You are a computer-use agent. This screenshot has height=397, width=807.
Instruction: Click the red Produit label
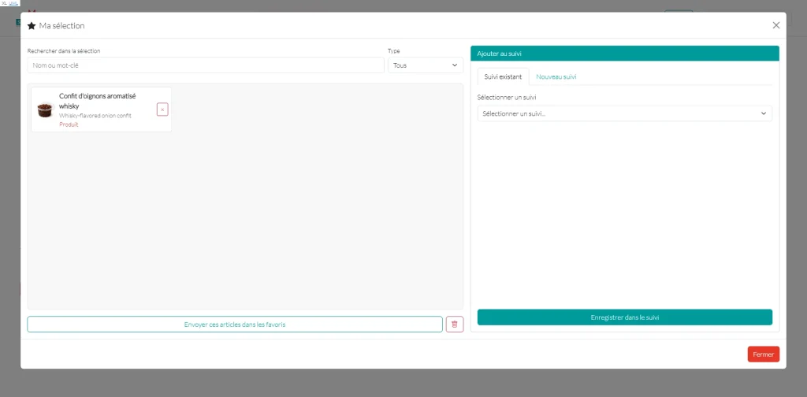point(69,124)
